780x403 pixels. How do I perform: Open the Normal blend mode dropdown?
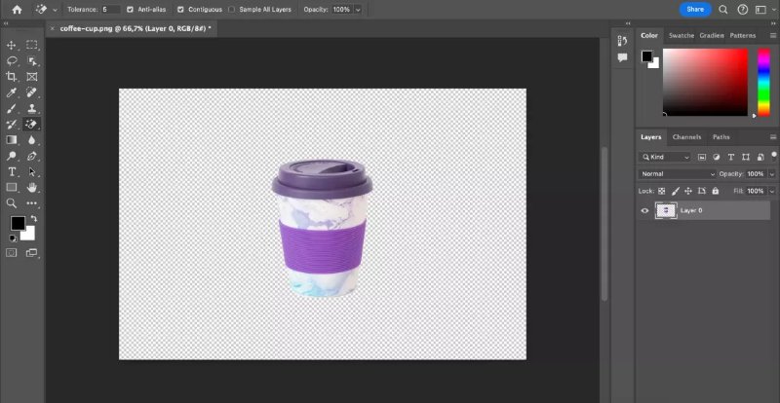(677, 173)
